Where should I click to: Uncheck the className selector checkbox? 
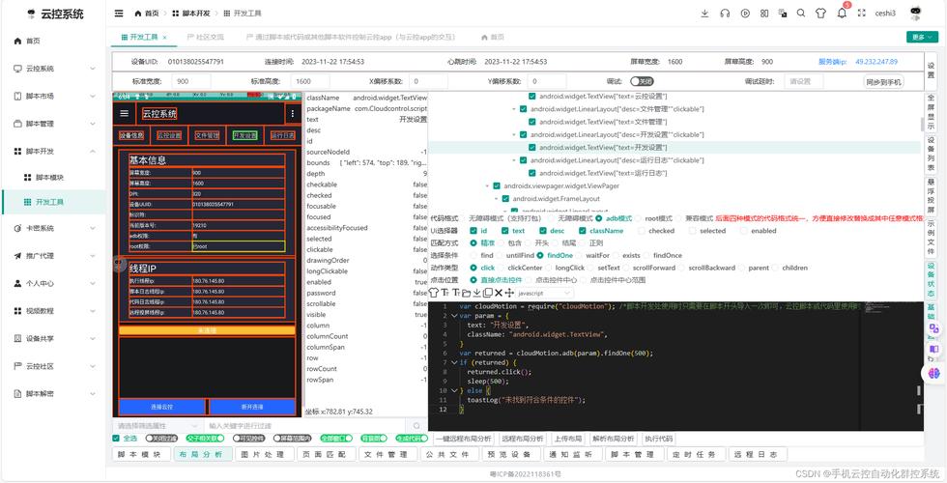pos(582,231)
